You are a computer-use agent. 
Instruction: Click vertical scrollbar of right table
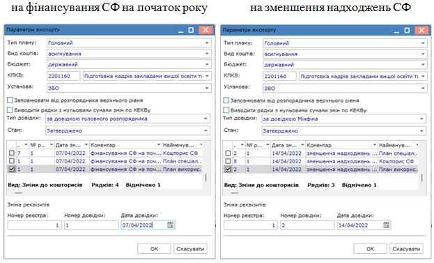[x=422, y=177]
